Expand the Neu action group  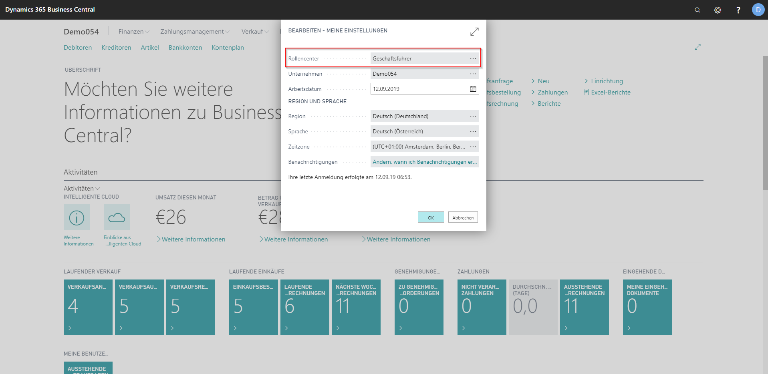540,81
